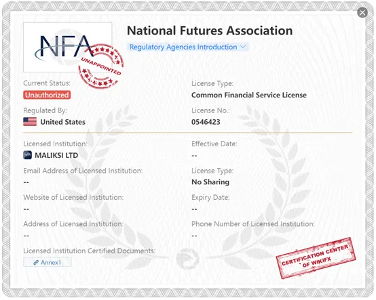The image size is (376, 300).
Task: Open the Annex1 certified document
Action: (48, 262)
